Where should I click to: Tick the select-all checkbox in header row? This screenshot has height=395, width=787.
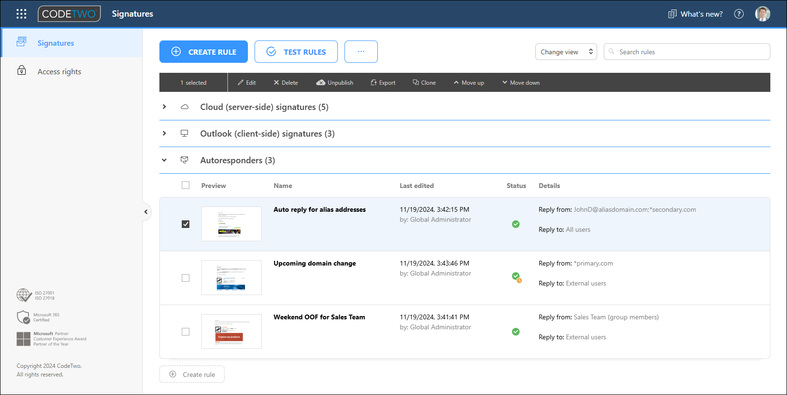click(186, 186)
